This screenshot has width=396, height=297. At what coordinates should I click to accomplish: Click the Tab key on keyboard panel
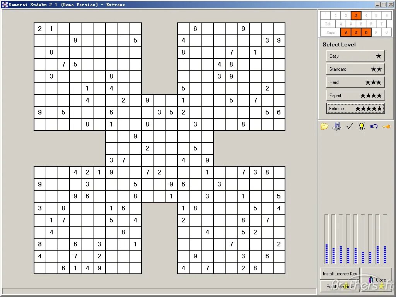[328, 24]
